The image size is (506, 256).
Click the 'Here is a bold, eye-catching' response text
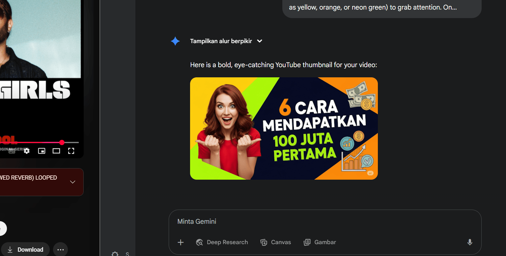[283, 65]
